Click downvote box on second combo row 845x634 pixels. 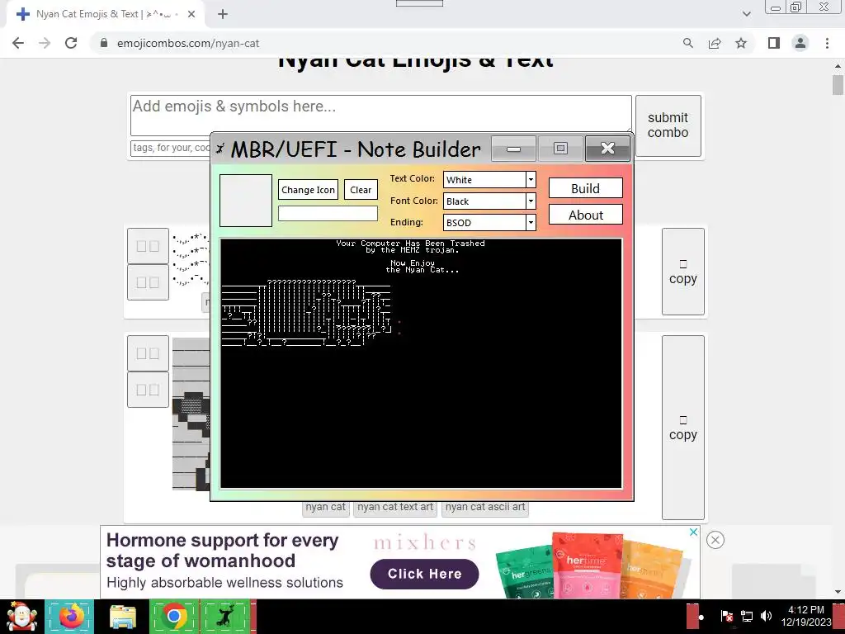point(148,390)
